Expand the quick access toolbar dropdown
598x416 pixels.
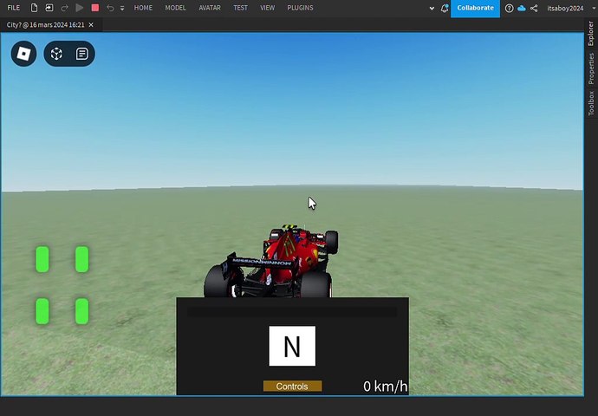pos(122,8)
